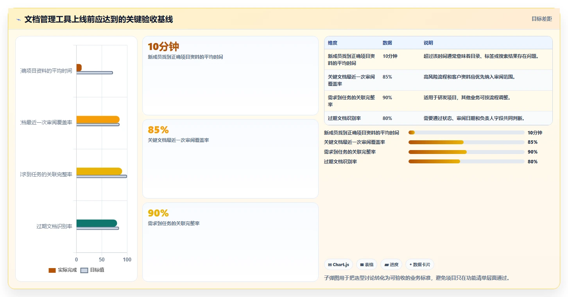Click the description 需要通过状态、审阅日期和负责人字段共同判断。
Screen dimensions: 568x297
tap(474, 118)
